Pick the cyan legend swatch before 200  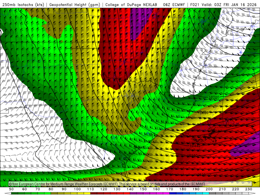[206, 193]
